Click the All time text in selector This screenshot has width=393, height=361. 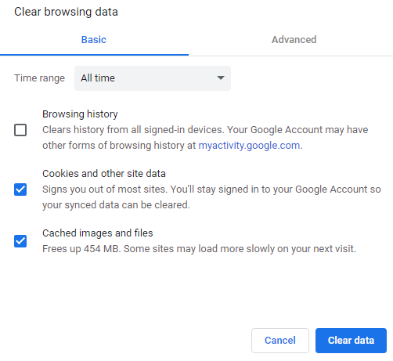pos(98,78)
